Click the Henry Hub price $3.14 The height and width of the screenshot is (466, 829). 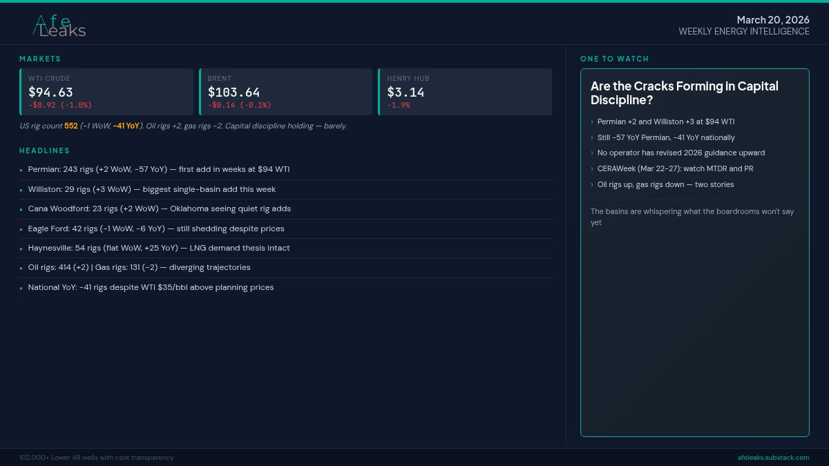point(406,92)
